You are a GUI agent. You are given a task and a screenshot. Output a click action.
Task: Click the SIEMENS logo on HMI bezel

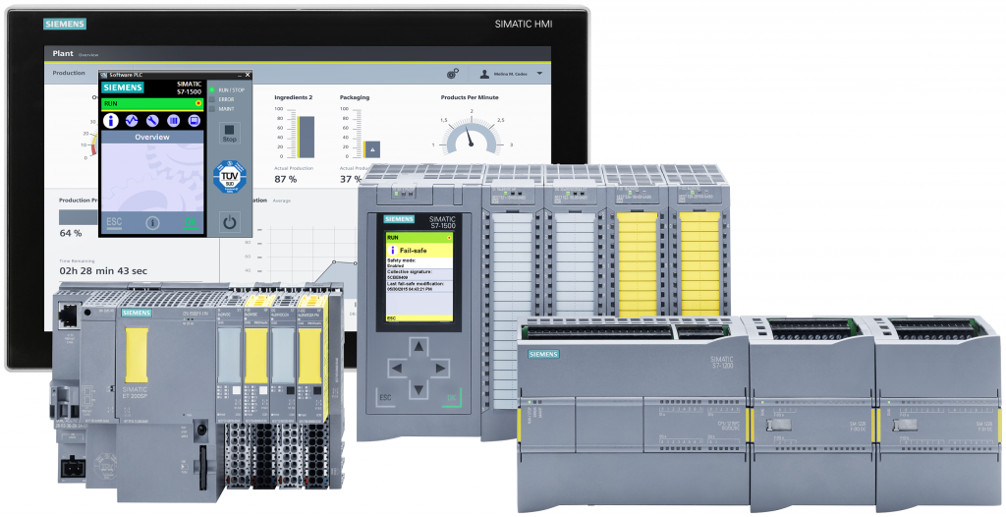coord(65,24)
